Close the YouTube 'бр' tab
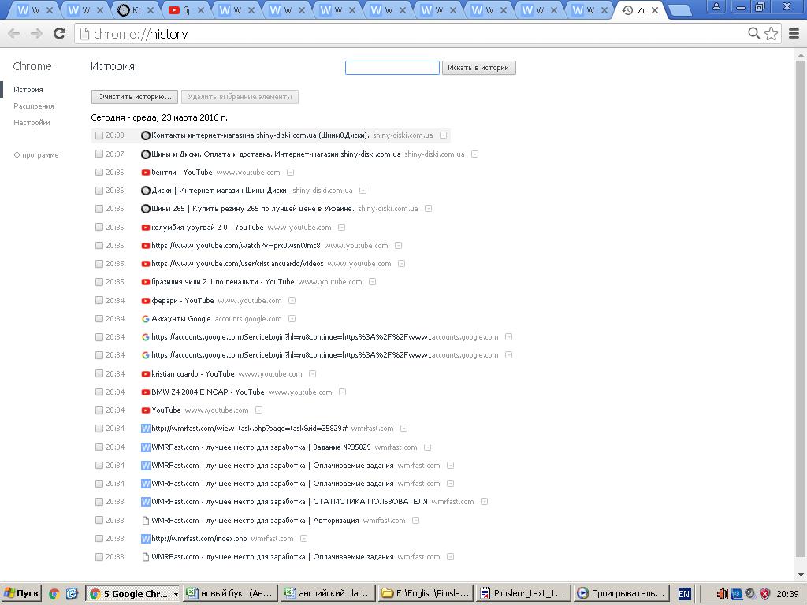 (201, 10)
